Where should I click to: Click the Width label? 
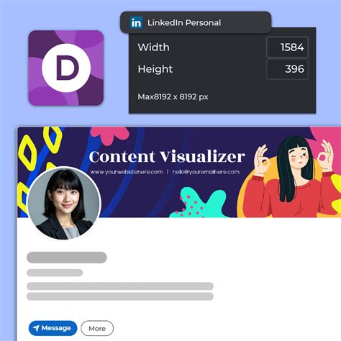coord(153,47)
